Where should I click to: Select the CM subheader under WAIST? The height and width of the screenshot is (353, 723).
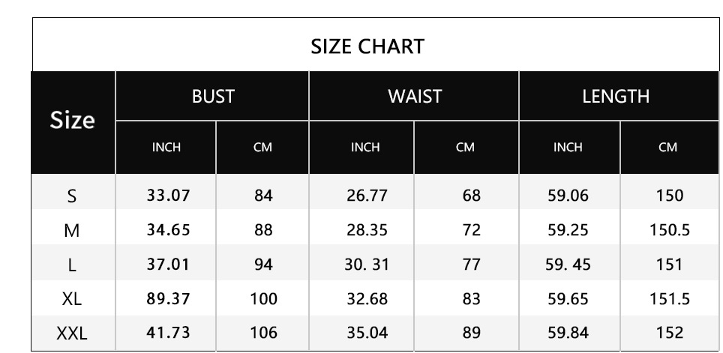coord(465,148)
